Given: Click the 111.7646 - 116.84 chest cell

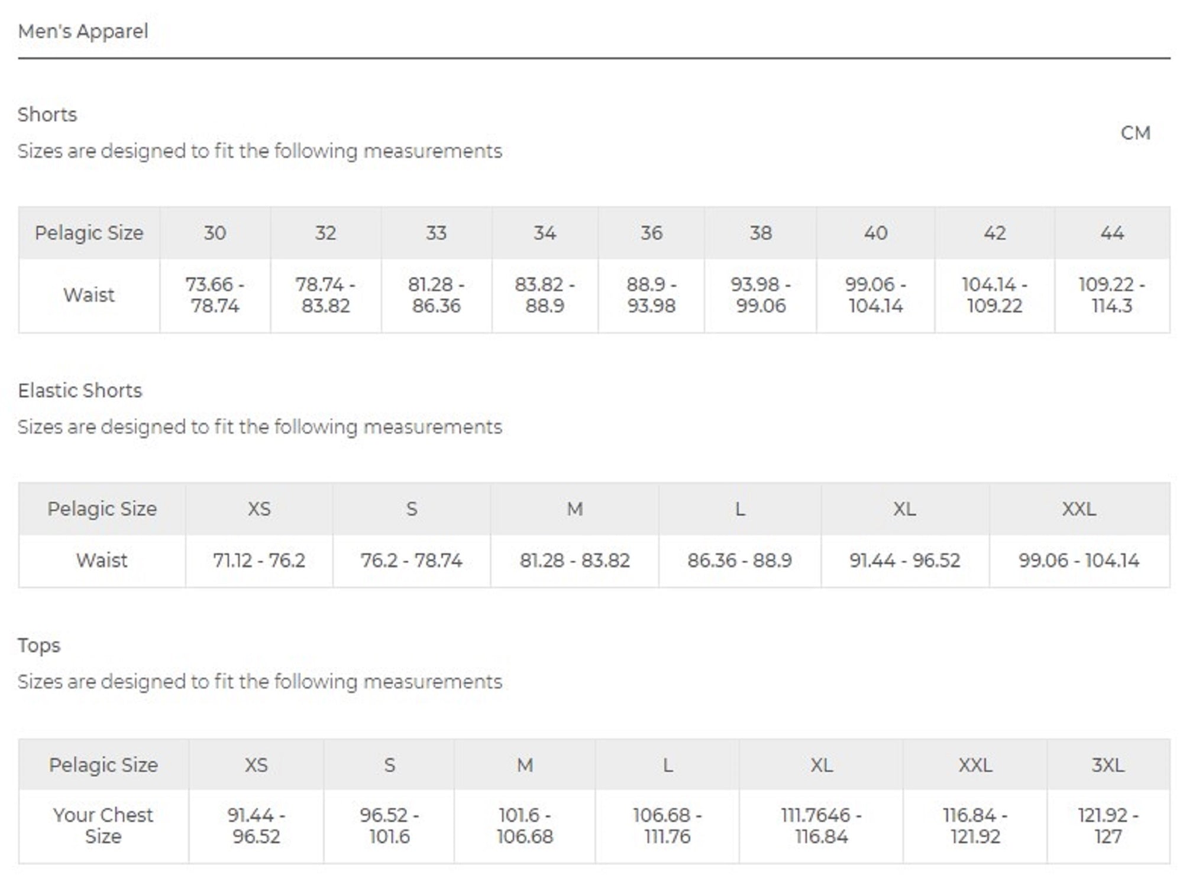Looking at the screenshot, I should coord(820,826).
